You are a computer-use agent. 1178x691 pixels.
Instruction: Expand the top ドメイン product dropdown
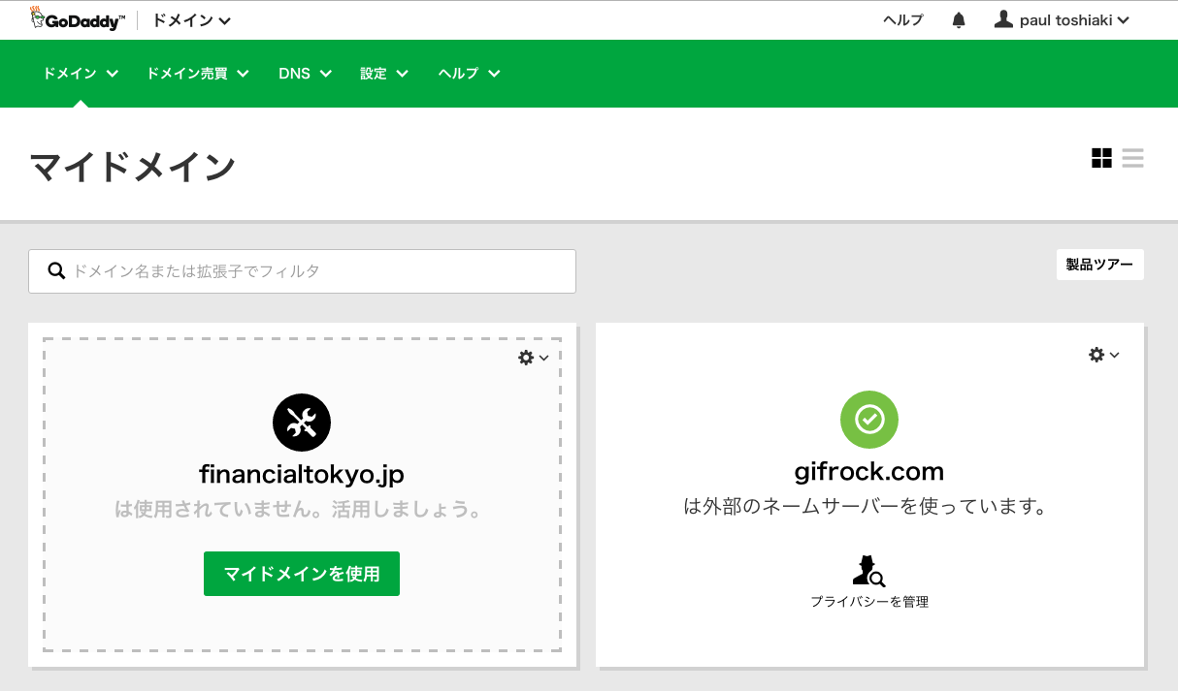point(191,19)
